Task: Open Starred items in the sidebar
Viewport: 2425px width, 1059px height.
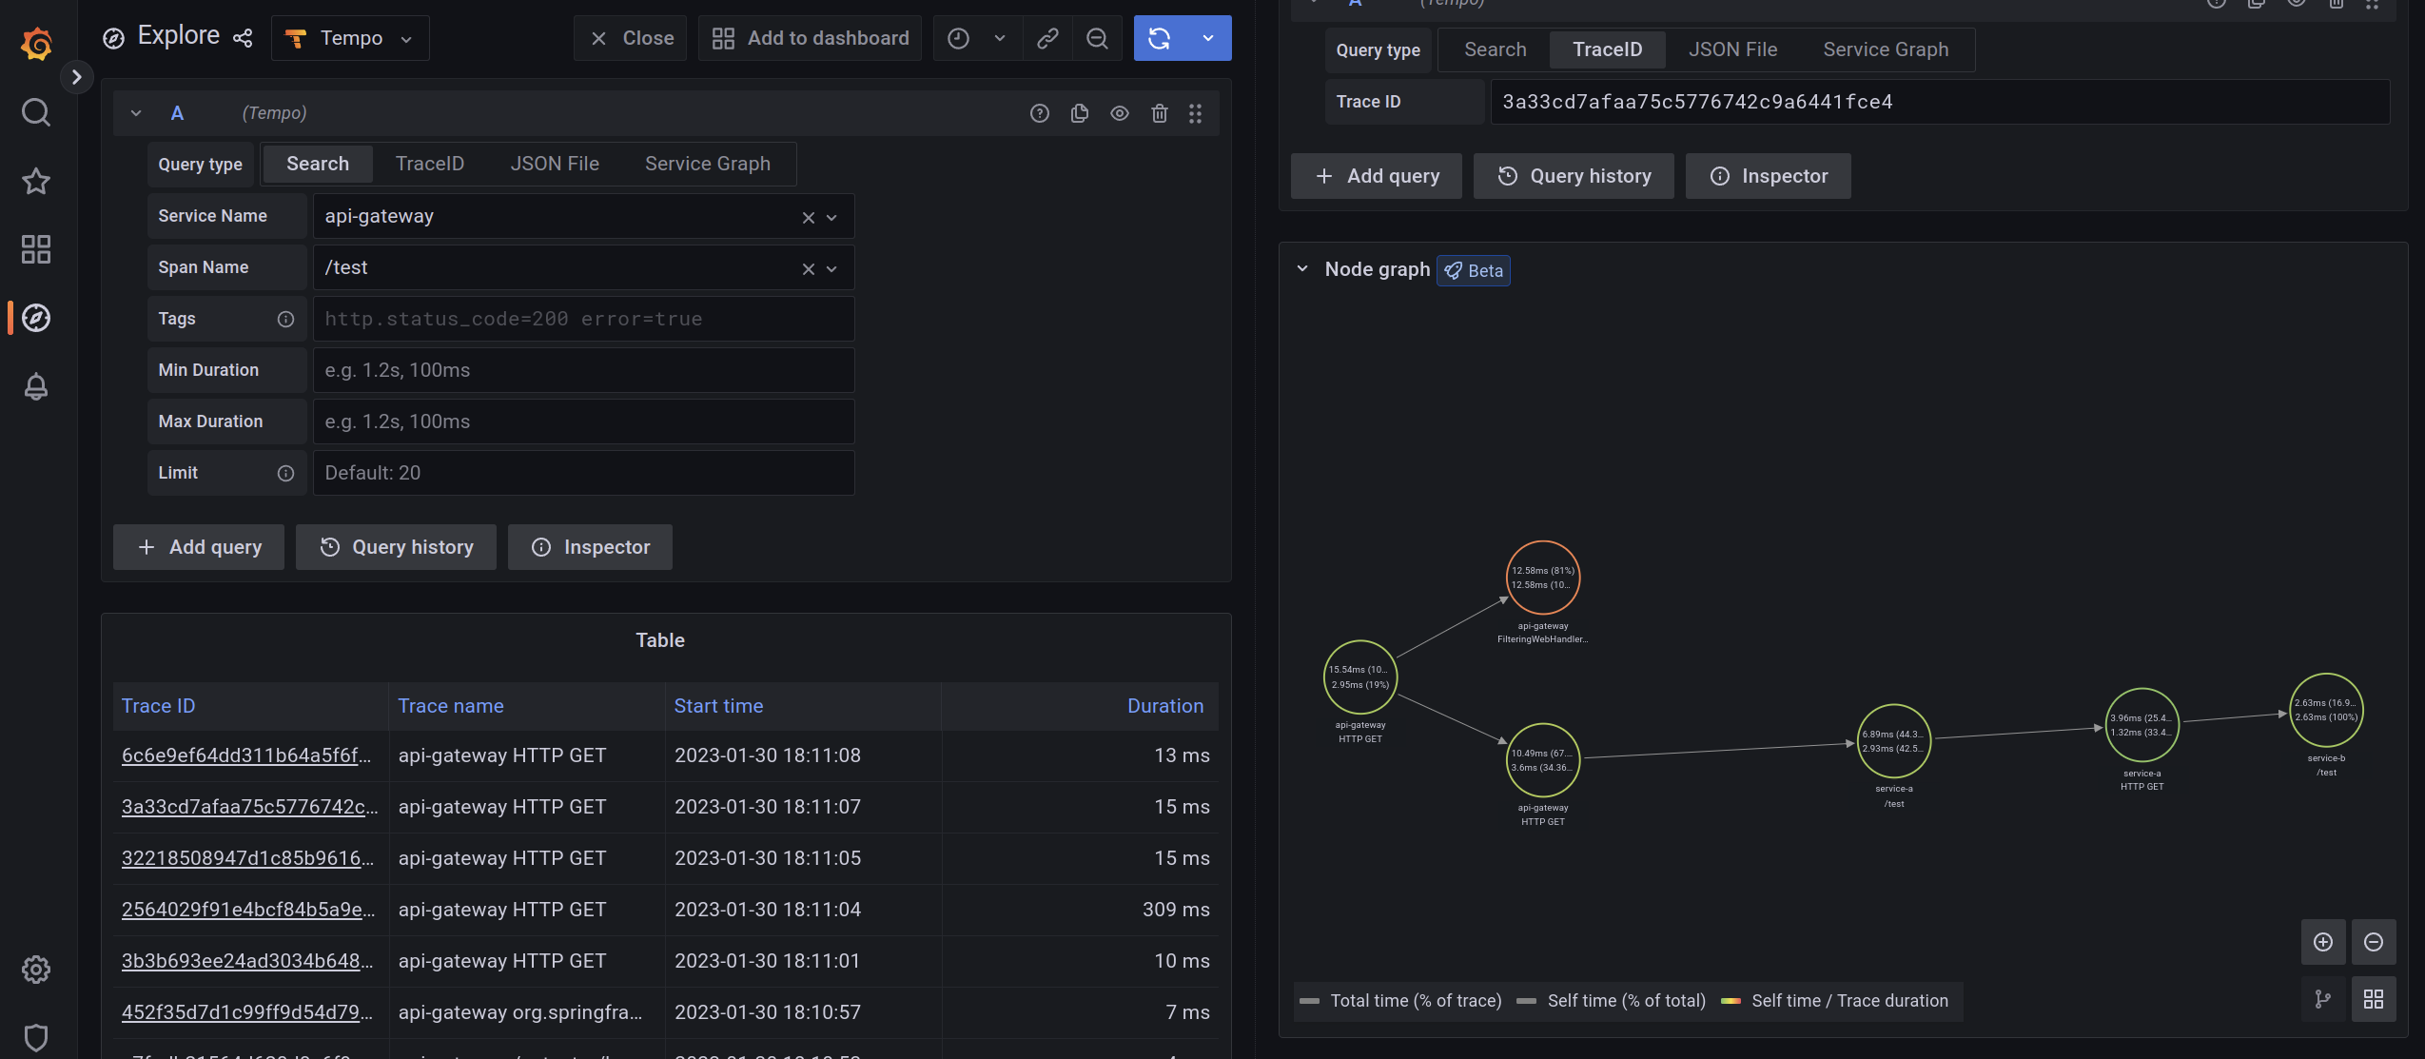Action: click(x=36, y=181)
